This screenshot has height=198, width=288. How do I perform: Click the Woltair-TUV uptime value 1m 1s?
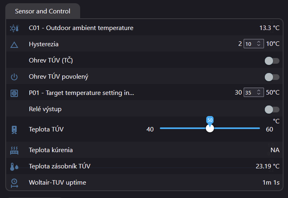pyautogui.click(x=271, y=183)
